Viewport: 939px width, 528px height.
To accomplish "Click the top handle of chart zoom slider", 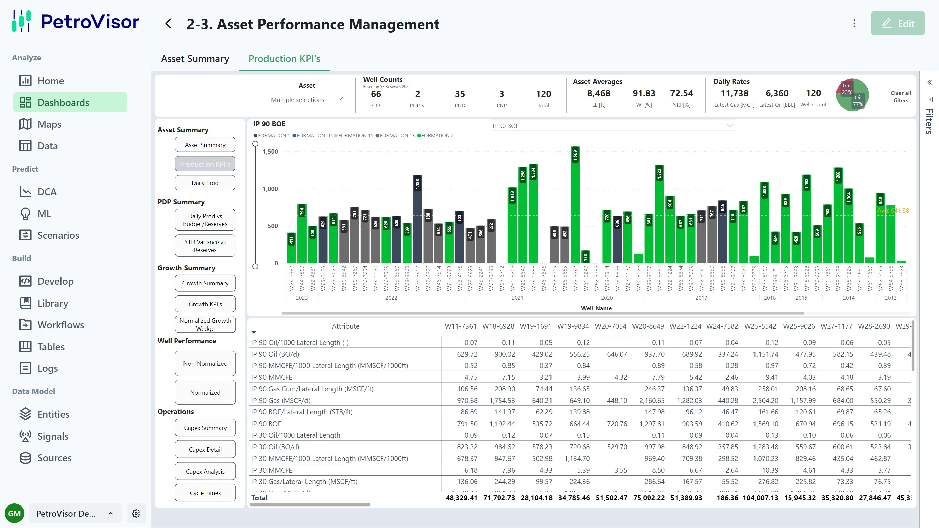I will tap(255, 144).
